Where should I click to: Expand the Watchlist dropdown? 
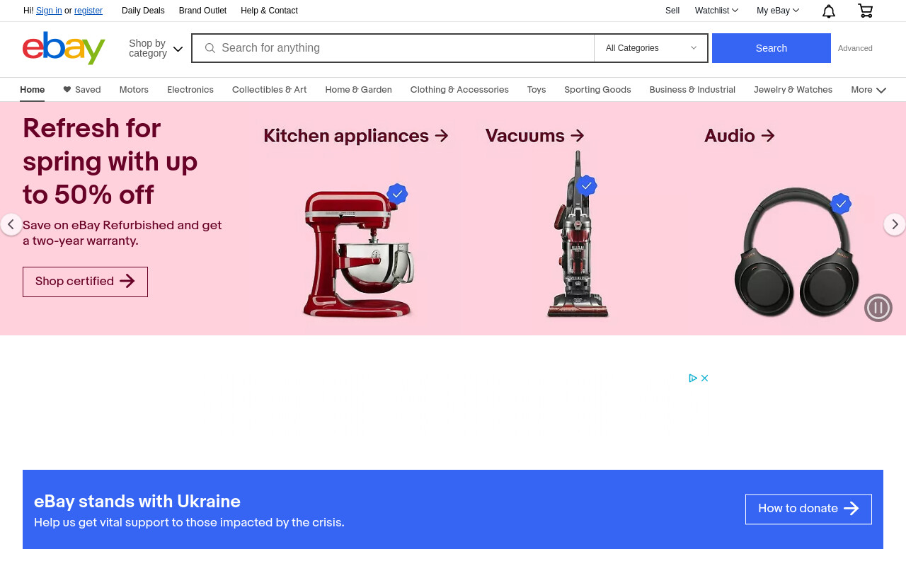716,11
